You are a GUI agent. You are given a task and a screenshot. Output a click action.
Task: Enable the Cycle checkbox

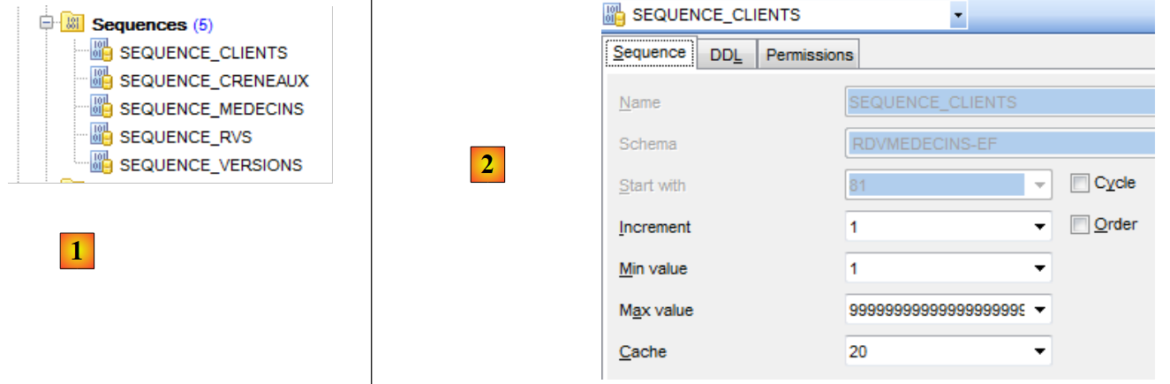pos(1080,184)
